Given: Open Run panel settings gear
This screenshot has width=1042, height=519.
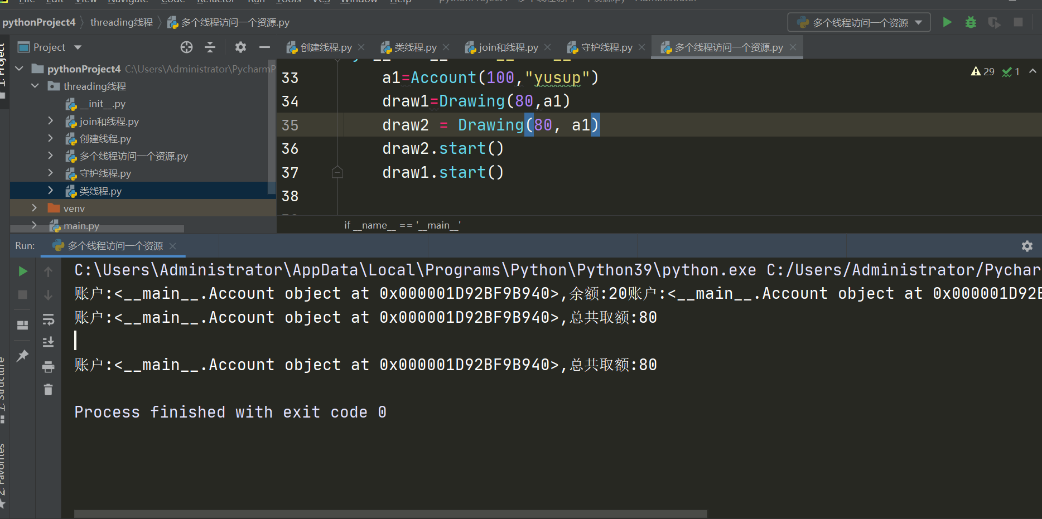Looking at the screenshot, I should point(1027,246).
